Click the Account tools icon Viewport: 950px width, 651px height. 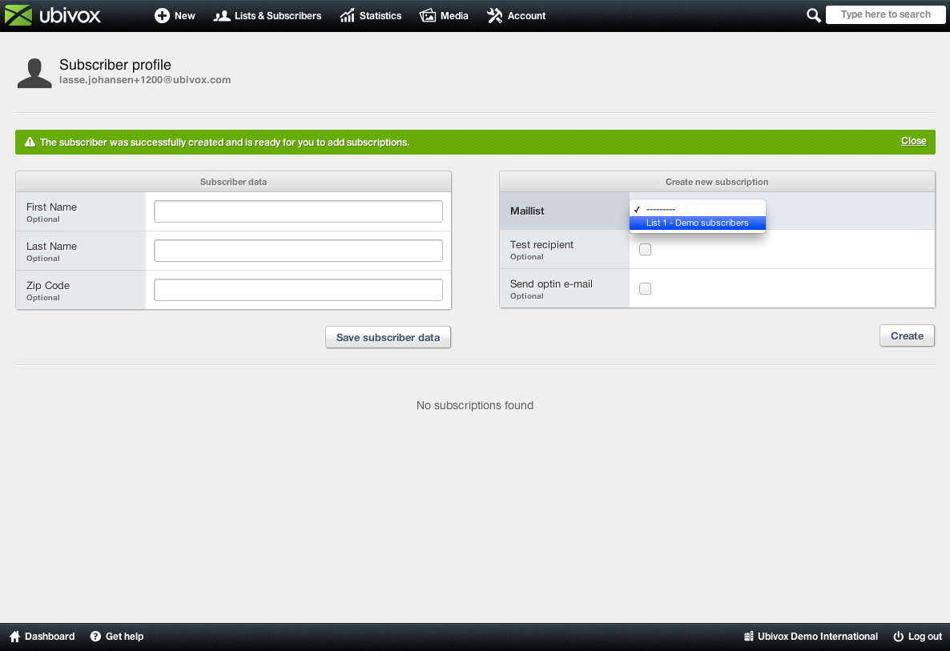pyautogui.click(x=494, y=16)
